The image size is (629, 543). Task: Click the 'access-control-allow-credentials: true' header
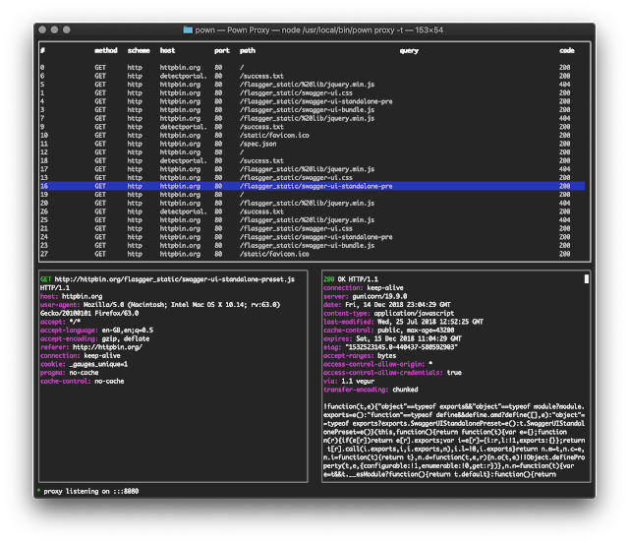click(x=392, y=372)
